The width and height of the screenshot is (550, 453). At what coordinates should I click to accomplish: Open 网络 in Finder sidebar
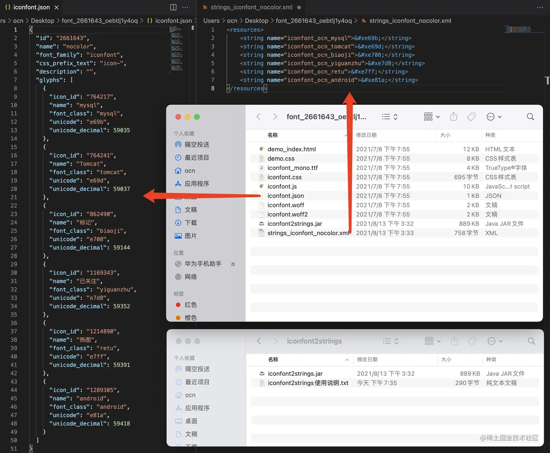pos(186,277)
